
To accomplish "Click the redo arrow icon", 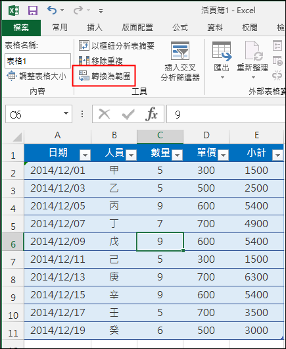I will point(78,11).
